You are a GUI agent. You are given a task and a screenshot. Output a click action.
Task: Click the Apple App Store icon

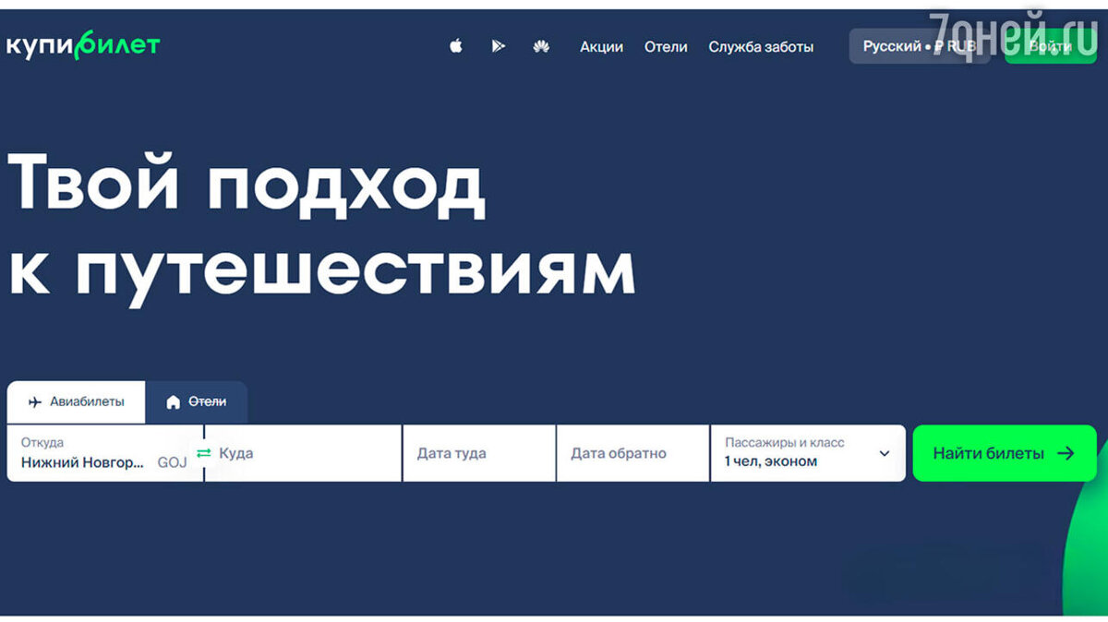click(x=455, y=45)
